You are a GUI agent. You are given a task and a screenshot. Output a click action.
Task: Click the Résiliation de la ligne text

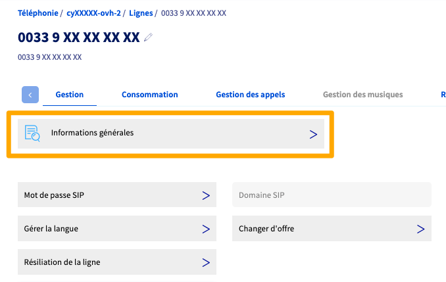point(62,262)
